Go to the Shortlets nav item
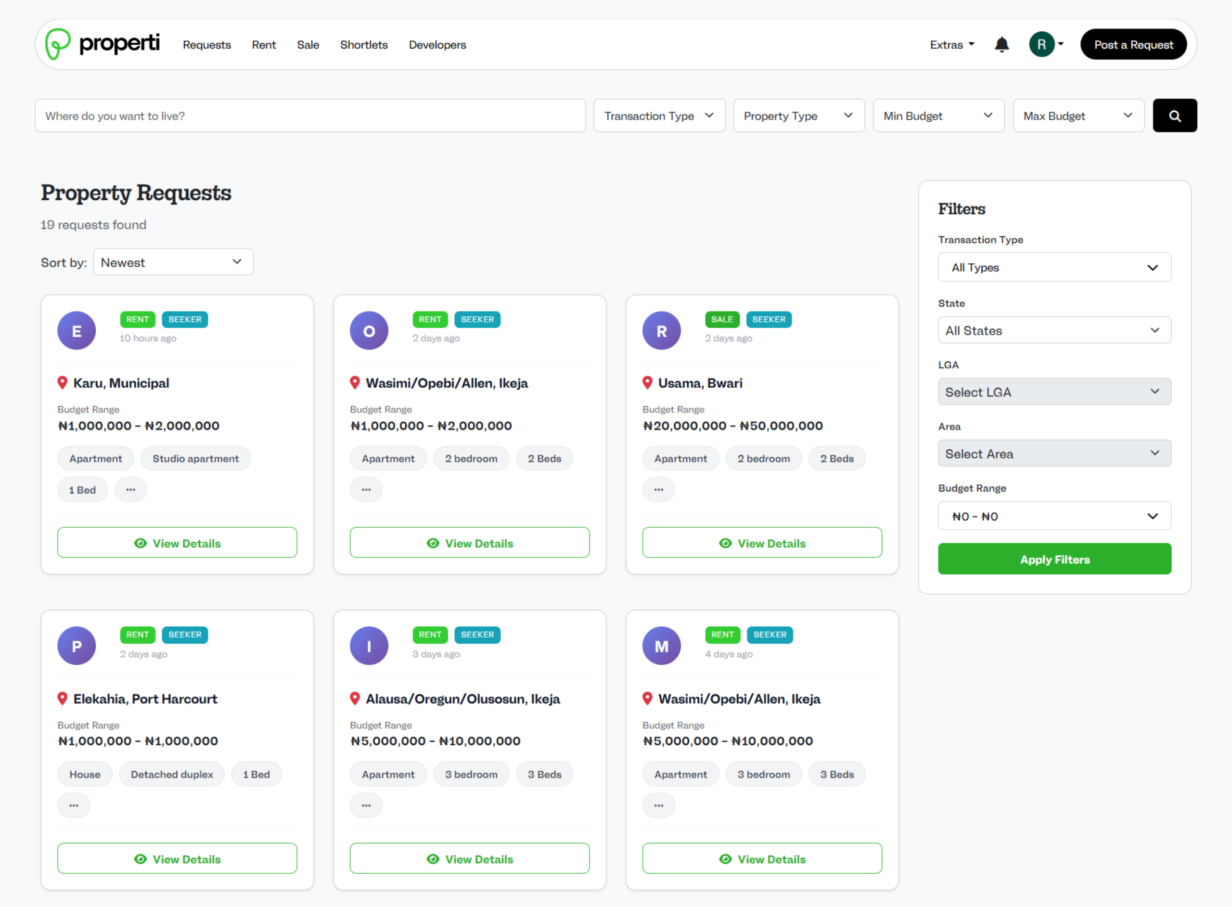Viewport: 1232px width, 907px height. [364, 44]
